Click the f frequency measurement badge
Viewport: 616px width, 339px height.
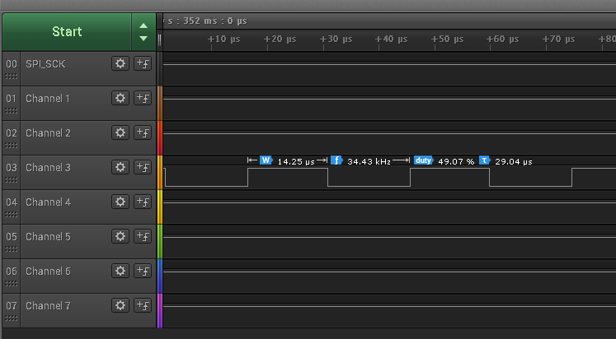(336, 160)
